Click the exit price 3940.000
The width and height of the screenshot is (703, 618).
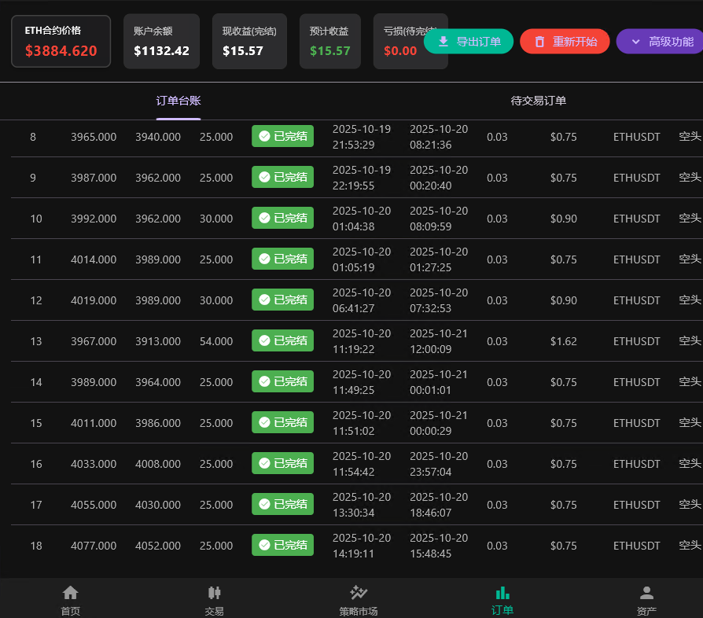point(158,137)
